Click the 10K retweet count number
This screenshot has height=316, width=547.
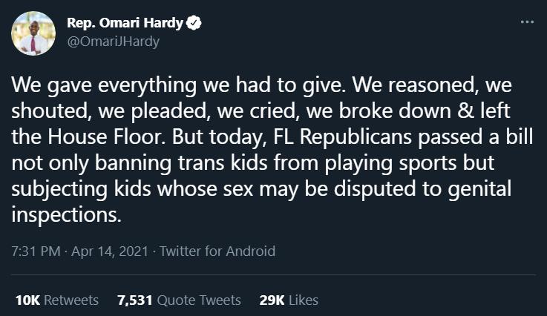[28, 300]
